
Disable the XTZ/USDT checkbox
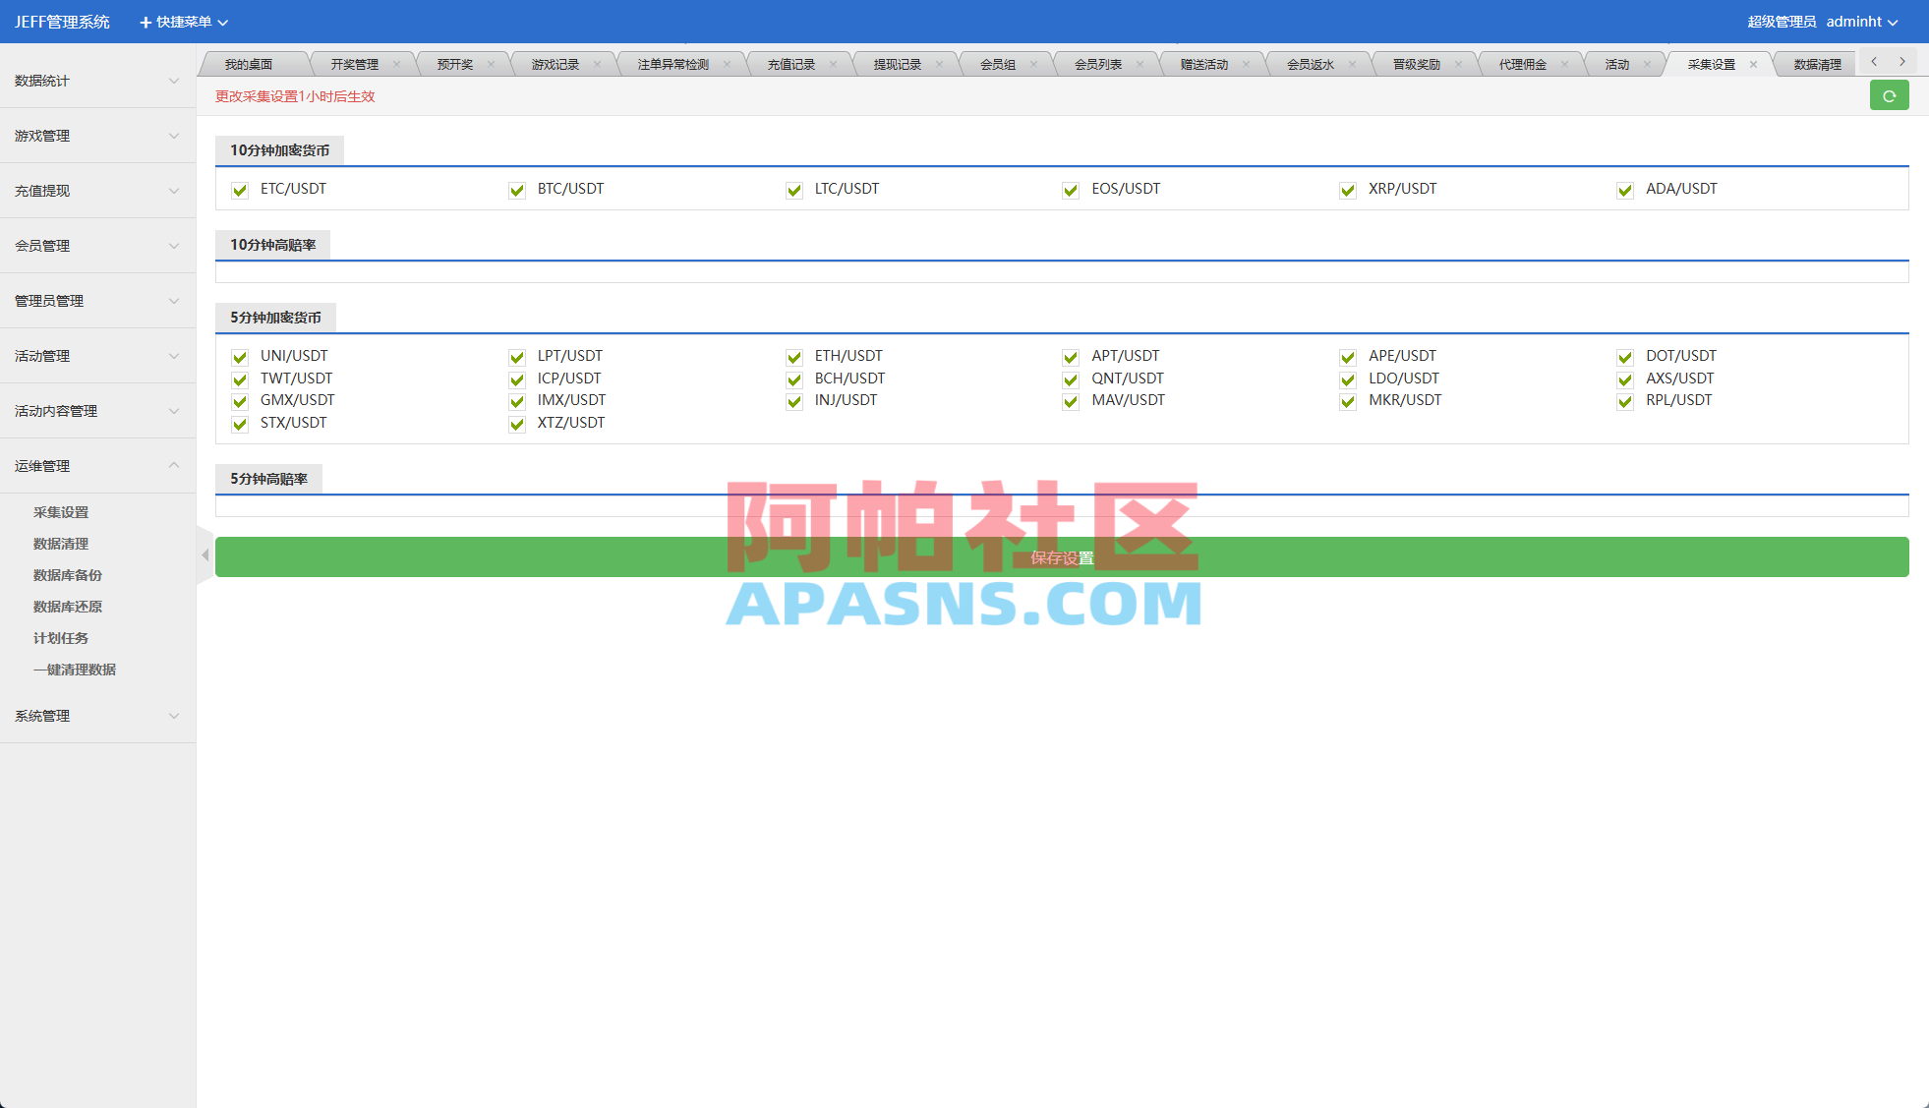pyautogui.click(x=517, y=425)
